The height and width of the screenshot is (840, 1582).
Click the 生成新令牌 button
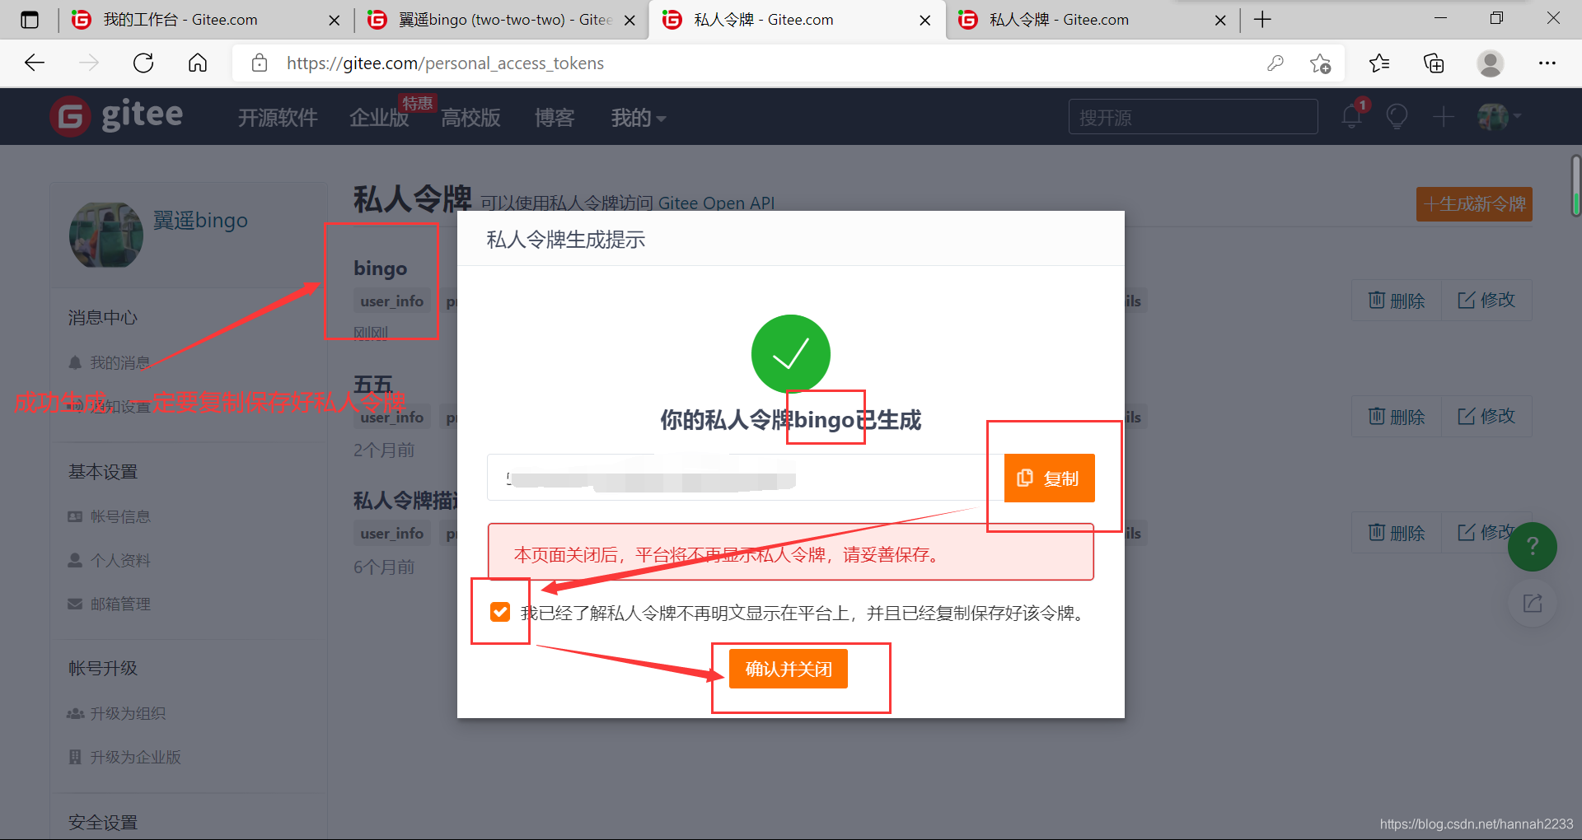tap(1474, 203)
